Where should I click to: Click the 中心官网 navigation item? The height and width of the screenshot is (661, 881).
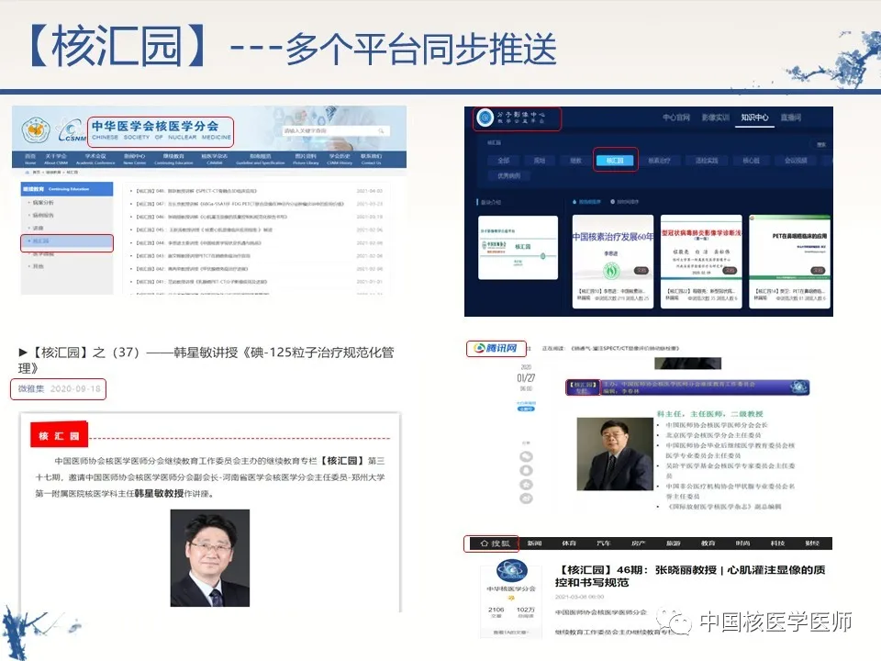point(677,118)
